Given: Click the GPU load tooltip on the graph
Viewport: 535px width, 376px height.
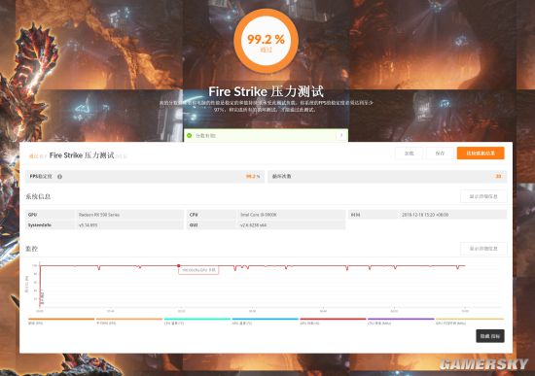Looking at the screenshot, I should 198,270.
